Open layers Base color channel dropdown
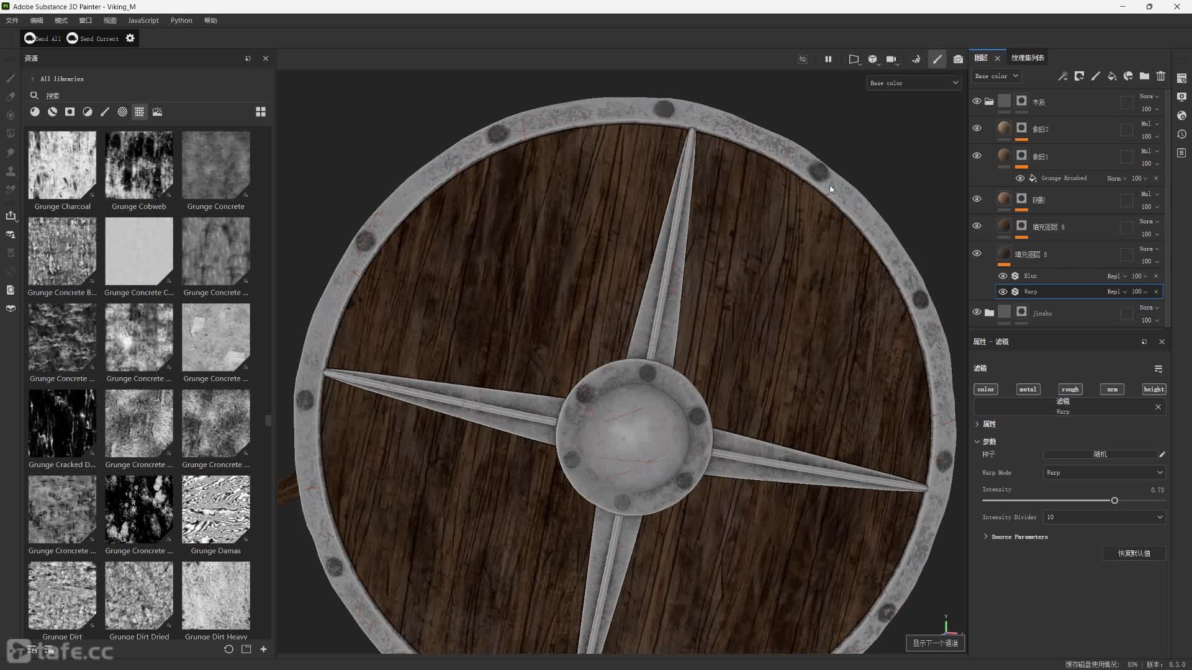1192x670 pixels. pos(996,76)
